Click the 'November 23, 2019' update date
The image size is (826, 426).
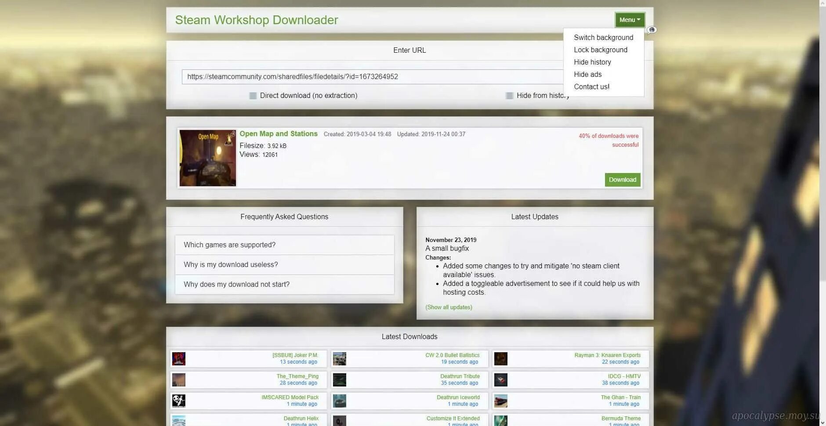point(451,240)
